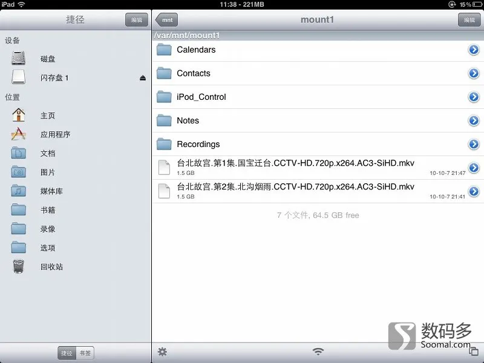Viewport: 484px width, 363px height.
Task: Go back to mnt folder
Action: point(167,20)
